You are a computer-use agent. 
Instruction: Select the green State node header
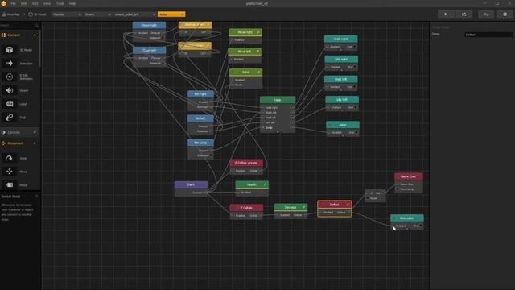278,100
